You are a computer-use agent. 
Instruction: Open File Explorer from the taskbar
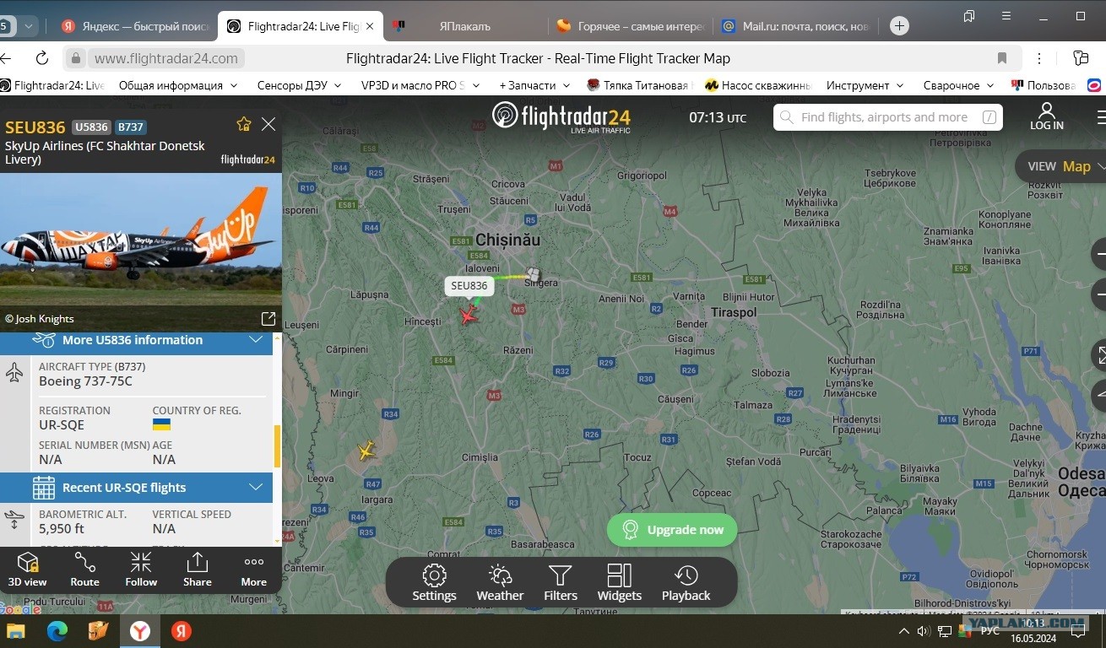point(16,630)
